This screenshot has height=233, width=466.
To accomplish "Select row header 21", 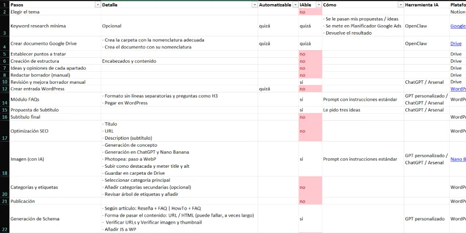I will (x=5, y=201).
